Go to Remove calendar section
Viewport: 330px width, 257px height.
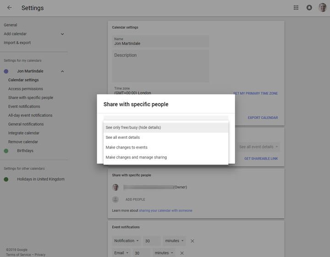click(x=23, y=142)
